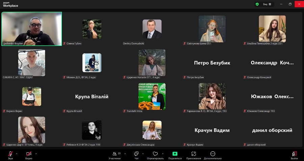Click the Петро Безубик participant tile

coord(212,63)
